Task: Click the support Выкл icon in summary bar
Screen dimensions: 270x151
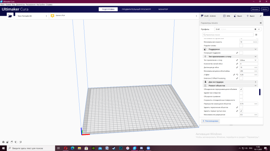Action: [235, 16]
